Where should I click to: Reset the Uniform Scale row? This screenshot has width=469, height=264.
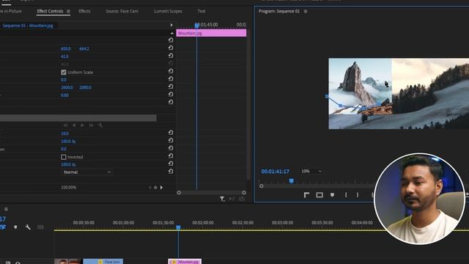click(x=171, y=71)
